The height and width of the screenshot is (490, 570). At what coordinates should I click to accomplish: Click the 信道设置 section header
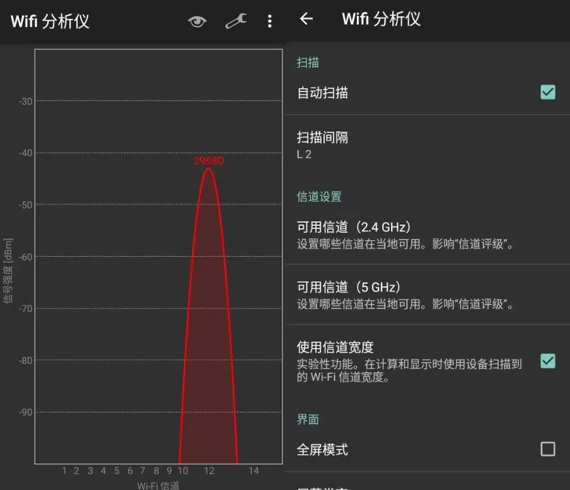coord(319,197)
